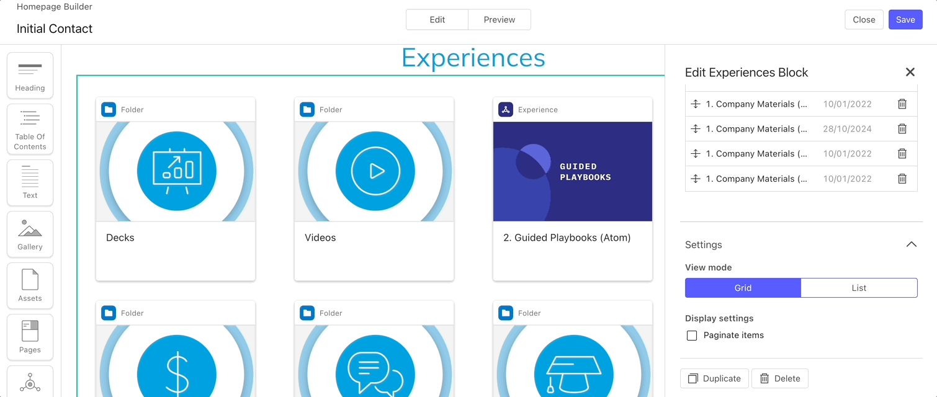The height and width of the screenshot is (397, 937).
Task: Click the Display settings label
Action: (x=719, y=318)
